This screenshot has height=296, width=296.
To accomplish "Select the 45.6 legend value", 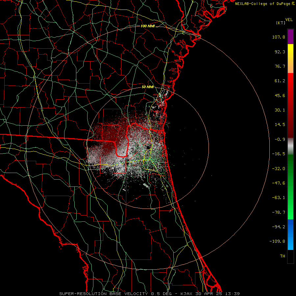I will pos(280,95).
